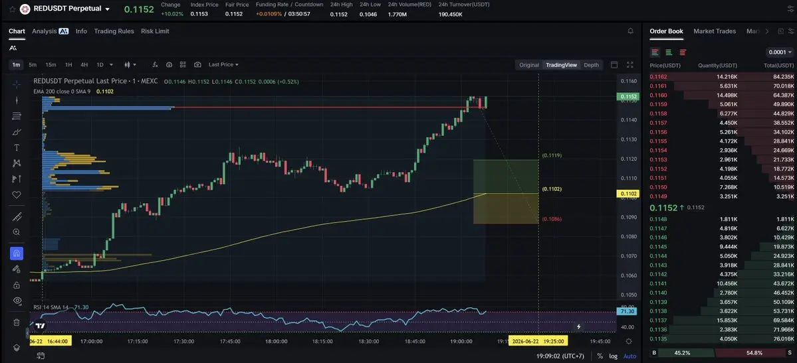Switch to the Chart tab
This screenshot has width=797, height=363.
17,31
